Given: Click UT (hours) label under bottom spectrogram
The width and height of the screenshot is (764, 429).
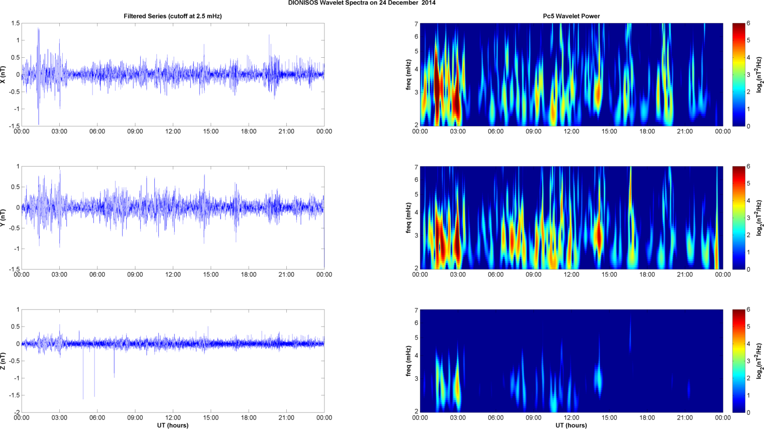Looking at the screenshot, I should point(571,425).
